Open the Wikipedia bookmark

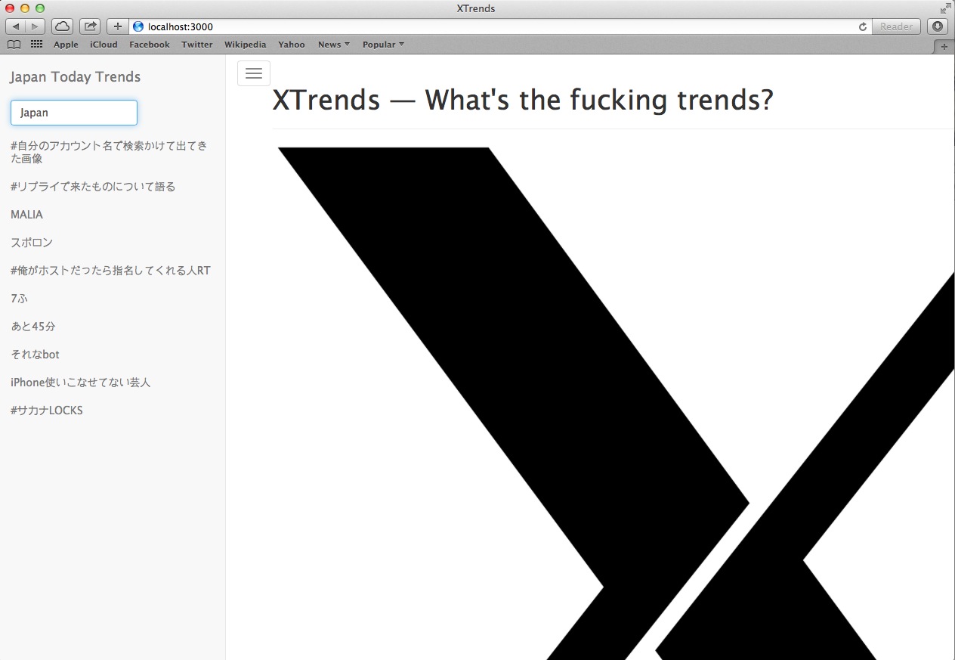coord(245,45)
